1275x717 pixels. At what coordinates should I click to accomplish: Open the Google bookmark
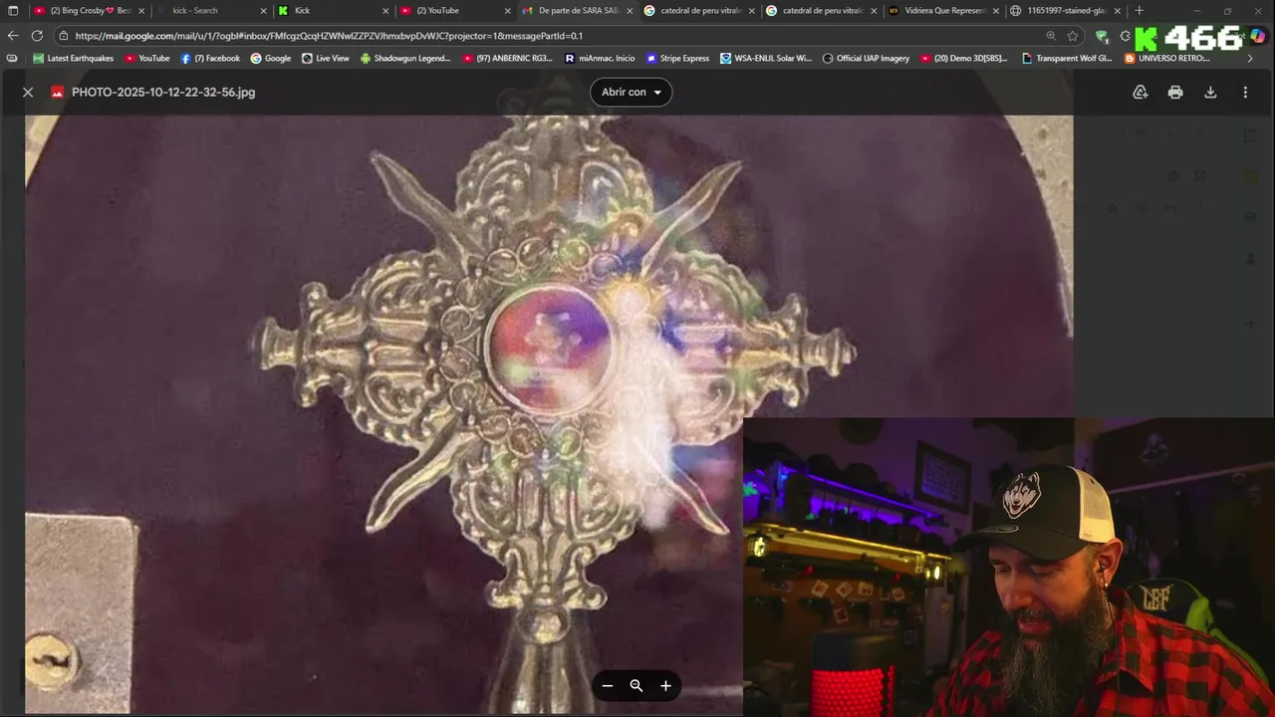coord(271,58)
